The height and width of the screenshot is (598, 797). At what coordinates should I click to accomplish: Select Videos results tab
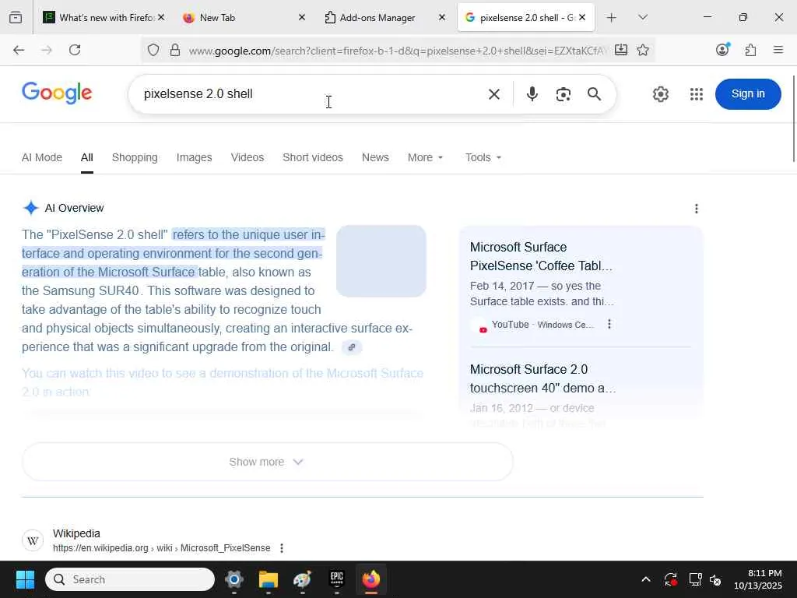point(247,157)
